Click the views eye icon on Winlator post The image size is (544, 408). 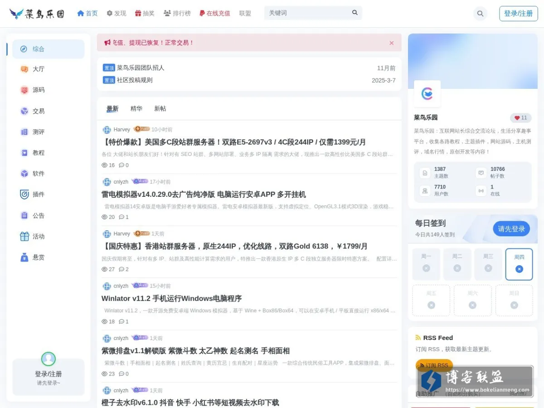(x=105, y=321)
